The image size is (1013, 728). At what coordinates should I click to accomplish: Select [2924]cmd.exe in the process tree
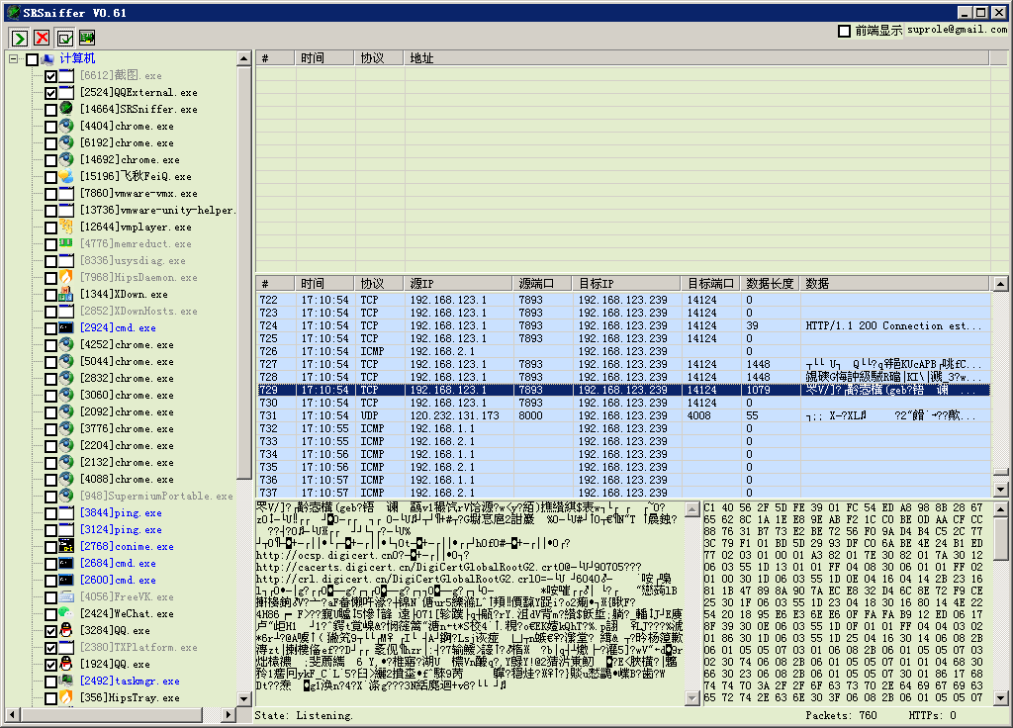click(x=118, y=327)
